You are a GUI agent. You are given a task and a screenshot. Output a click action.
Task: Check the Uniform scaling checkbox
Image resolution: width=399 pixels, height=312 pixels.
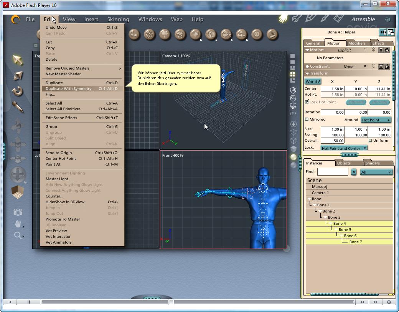pos(370,141)
